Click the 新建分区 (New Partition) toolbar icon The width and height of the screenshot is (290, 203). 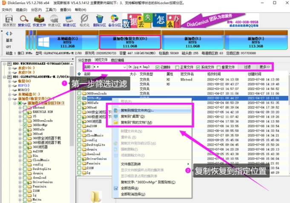click(69, 20)
